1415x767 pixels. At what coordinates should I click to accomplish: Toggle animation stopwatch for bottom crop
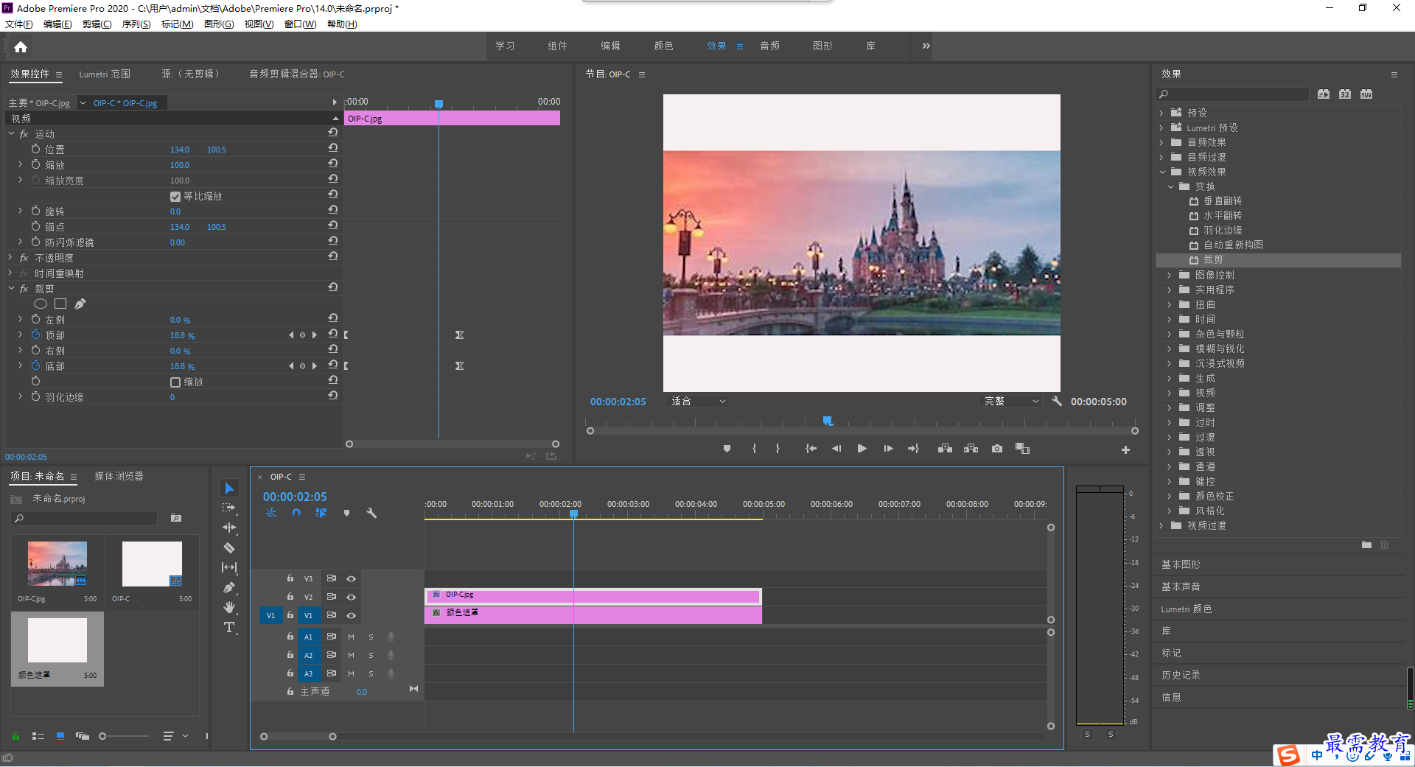click(x=35, y=365)
